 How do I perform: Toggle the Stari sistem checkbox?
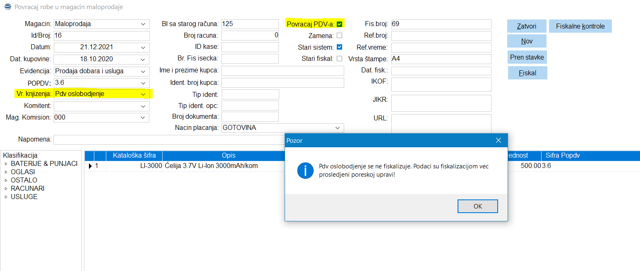tap(339, 47)
